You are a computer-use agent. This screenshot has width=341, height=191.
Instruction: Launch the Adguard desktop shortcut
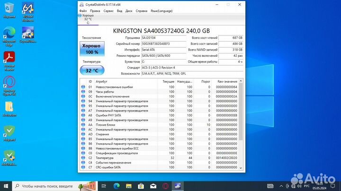click(9, 133)
